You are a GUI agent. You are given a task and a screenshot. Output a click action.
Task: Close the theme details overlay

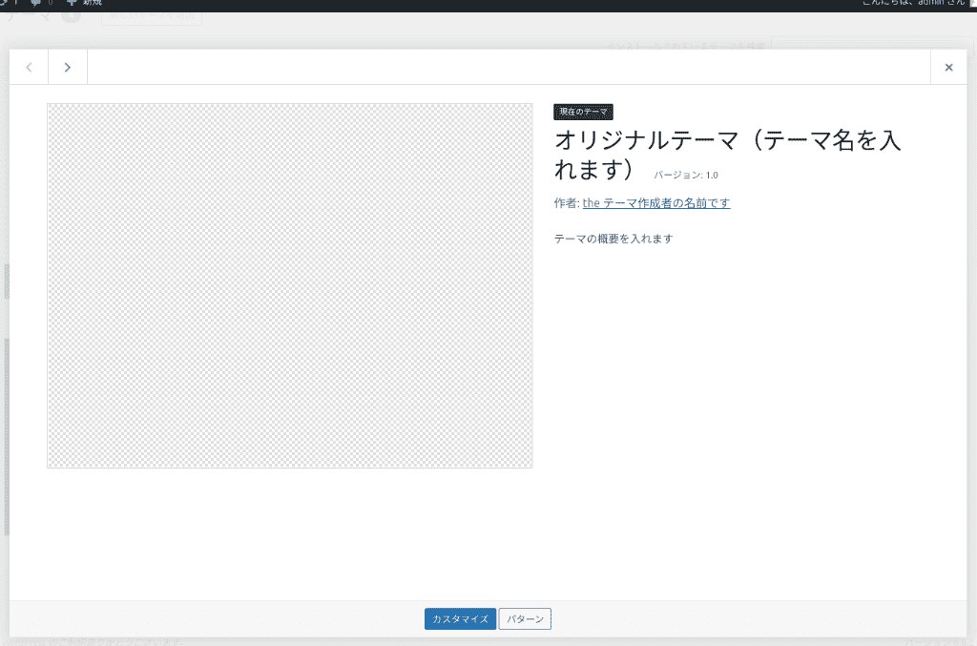(x=948, y=68)
